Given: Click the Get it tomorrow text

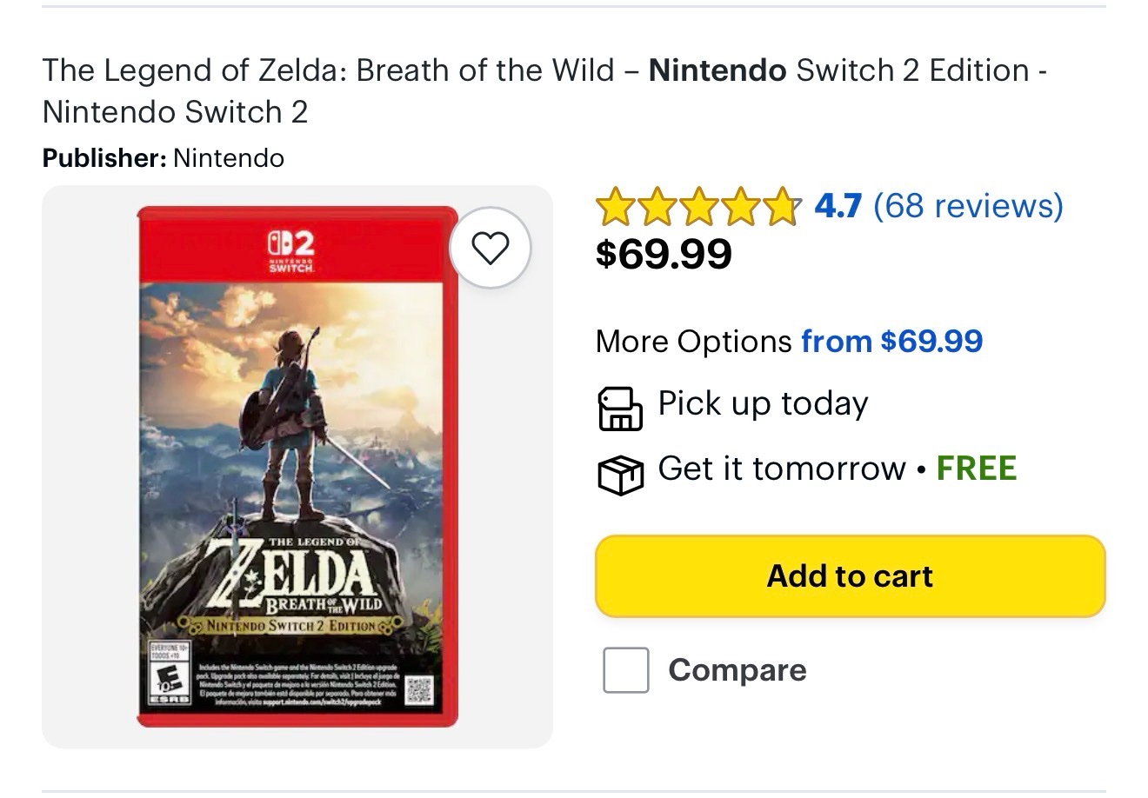Looking at the screenshot, I should coord(781,469).
